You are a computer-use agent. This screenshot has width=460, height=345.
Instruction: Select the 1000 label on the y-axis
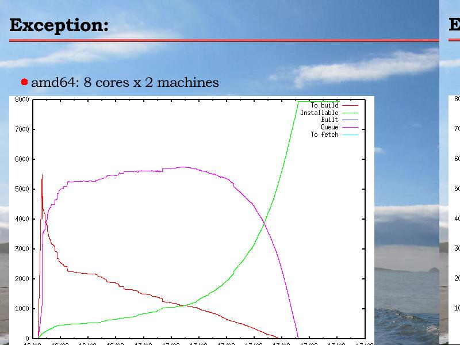point(22,309)
